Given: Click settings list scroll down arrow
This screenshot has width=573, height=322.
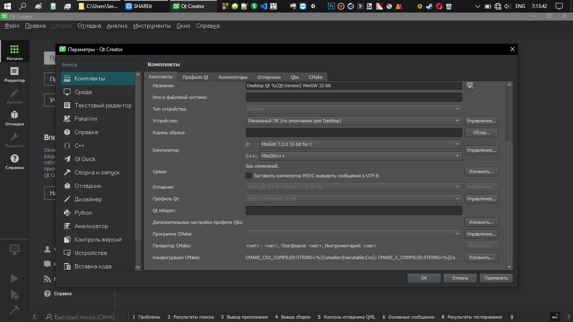Looking at the screenshot, I should point(138,267).
